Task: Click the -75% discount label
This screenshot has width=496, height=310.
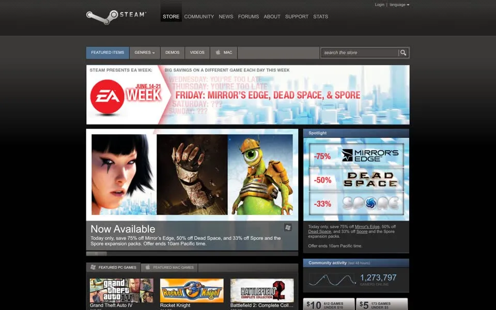Action: 322,156
